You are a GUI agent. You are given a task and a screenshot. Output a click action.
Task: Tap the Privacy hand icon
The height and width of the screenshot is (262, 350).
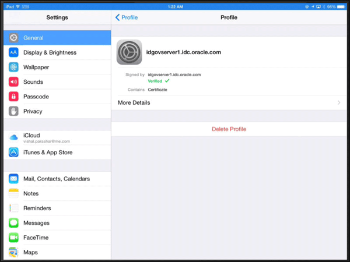[x=13, y=111]
